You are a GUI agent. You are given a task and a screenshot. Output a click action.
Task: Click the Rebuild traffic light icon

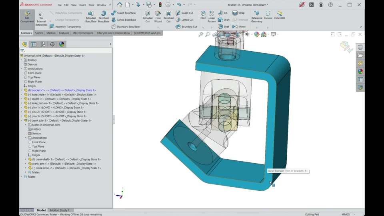tap(160, 5)
